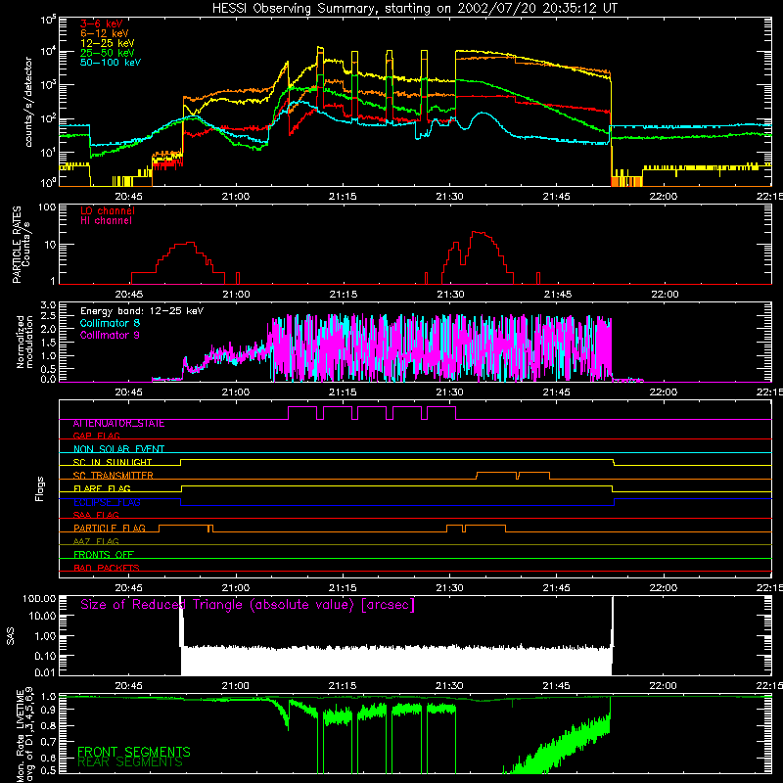Click the 100.00 tick on SAS axis
Image resolution: width=783 pixels, height=783 pixels.
39,598
